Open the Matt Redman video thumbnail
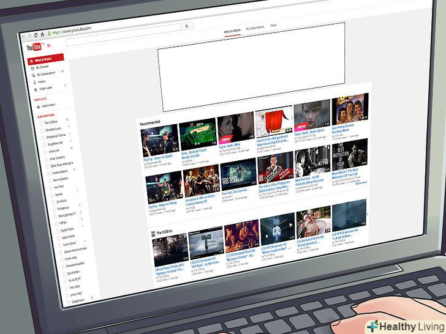 (x=312, y=161)
